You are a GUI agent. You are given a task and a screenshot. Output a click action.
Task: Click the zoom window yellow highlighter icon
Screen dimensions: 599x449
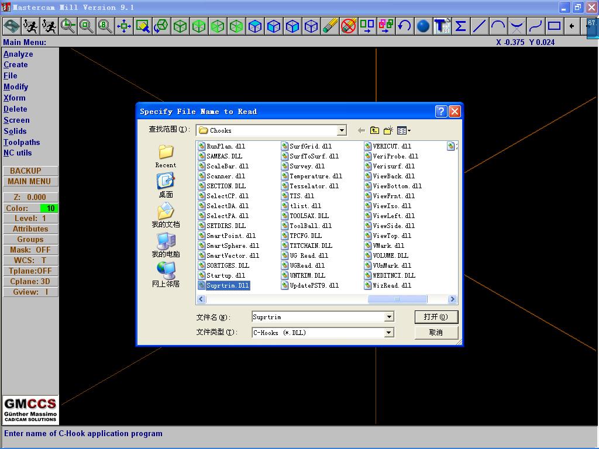point(143,26)
